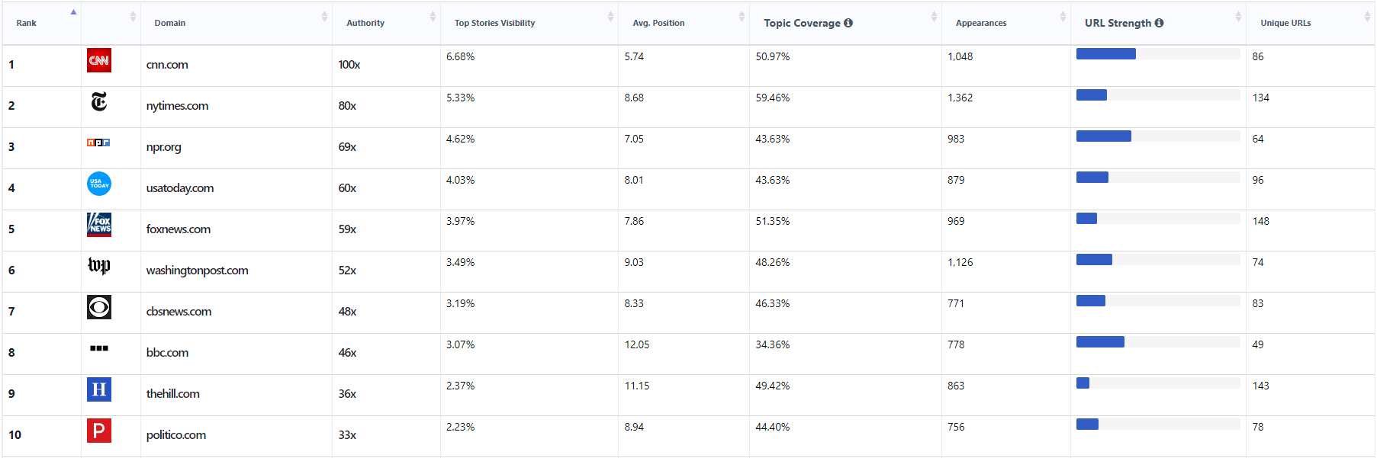Select unique URLs value 148
The height and width of the screenshot is (458, 1377).
pos(1261,221)
